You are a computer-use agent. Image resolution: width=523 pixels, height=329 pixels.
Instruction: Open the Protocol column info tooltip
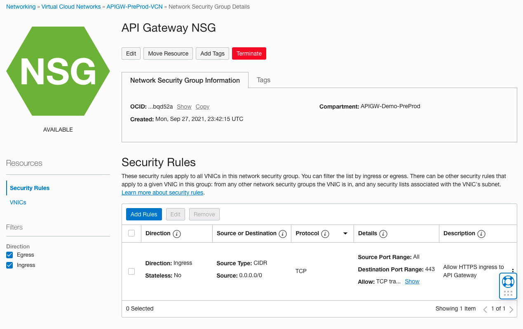326,234
